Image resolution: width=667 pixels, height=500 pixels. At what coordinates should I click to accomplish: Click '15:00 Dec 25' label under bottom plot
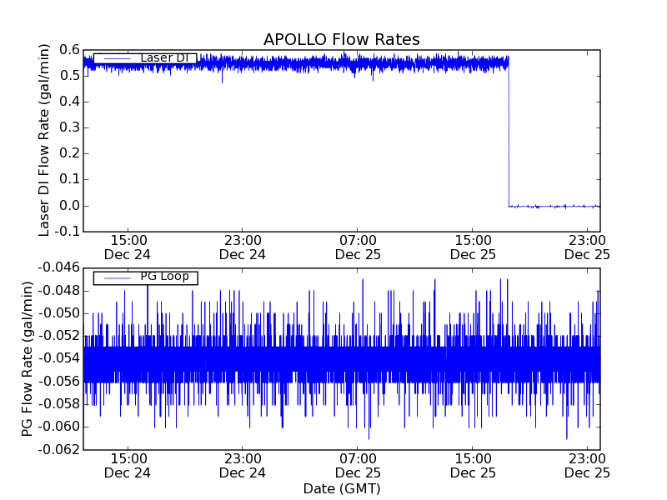point(473,466)
